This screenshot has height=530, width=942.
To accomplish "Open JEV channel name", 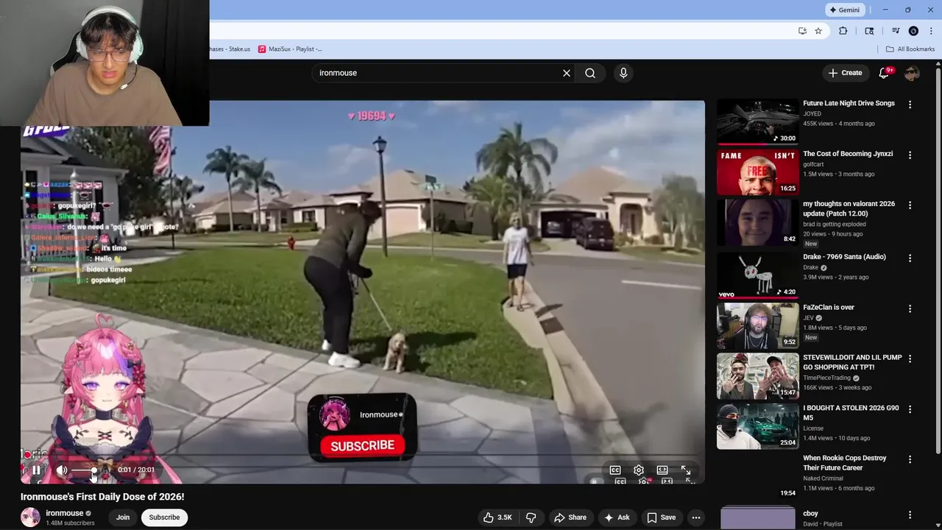I will click(808, 318).
